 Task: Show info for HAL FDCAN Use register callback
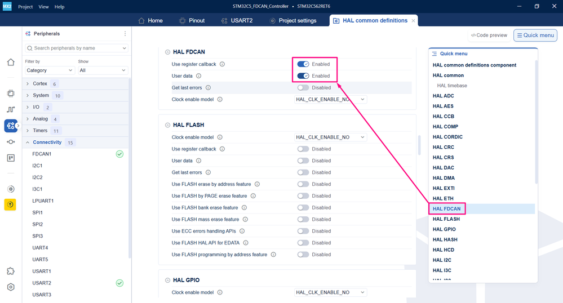click(222, 64)
